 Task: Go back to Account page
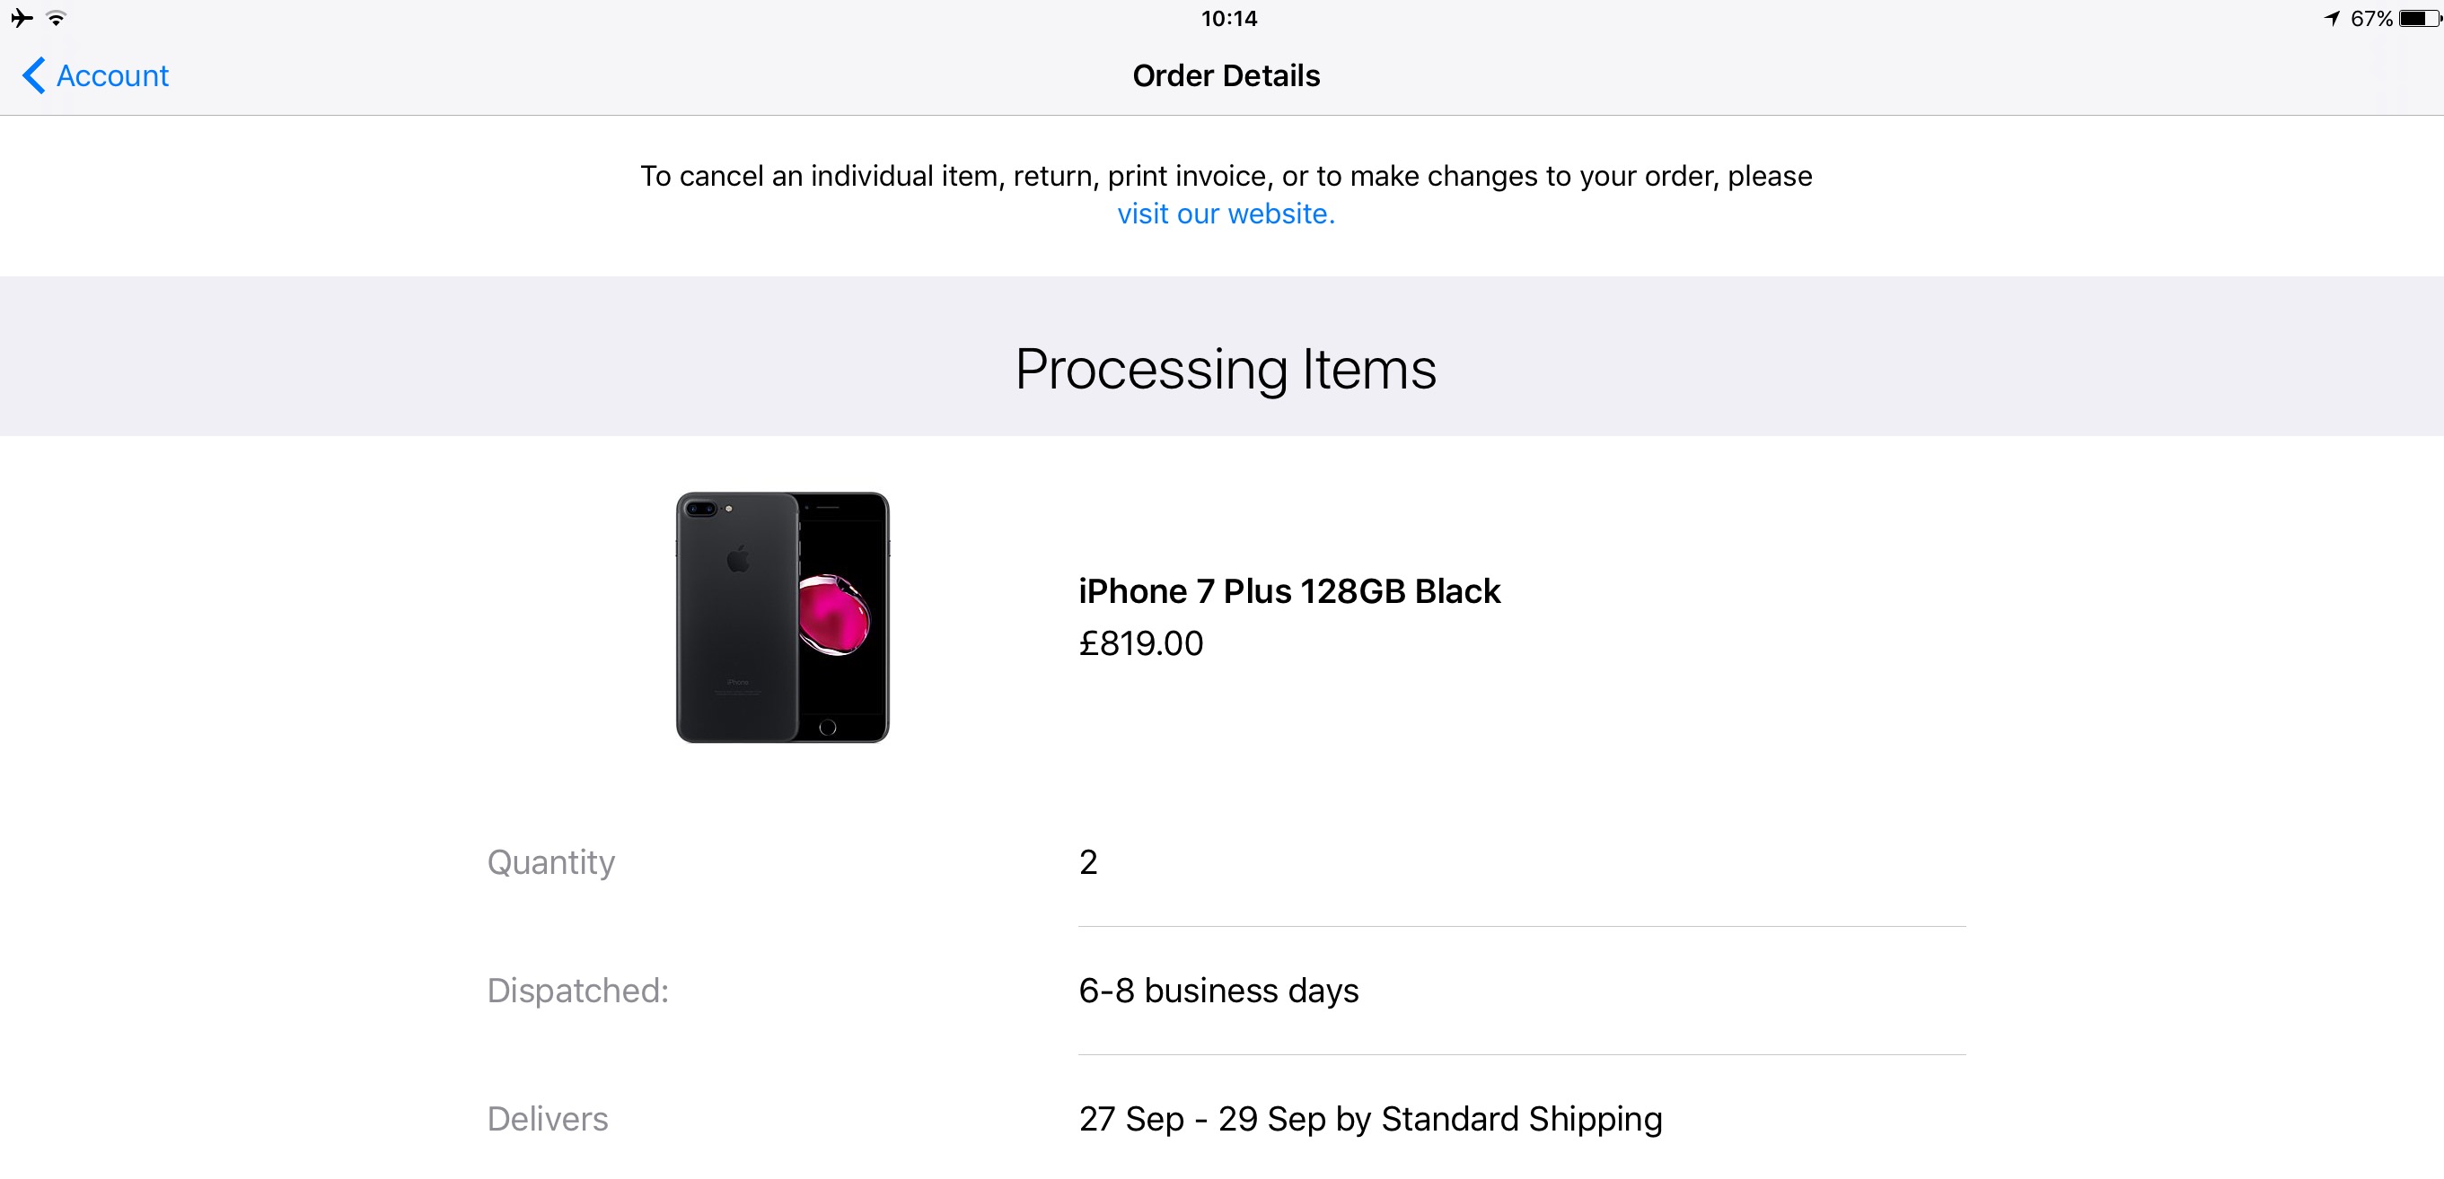pos(112,76)
